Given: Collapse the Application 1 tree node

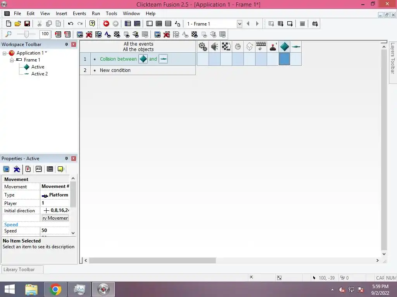Looking at the screenshot, I should point(4,53).
